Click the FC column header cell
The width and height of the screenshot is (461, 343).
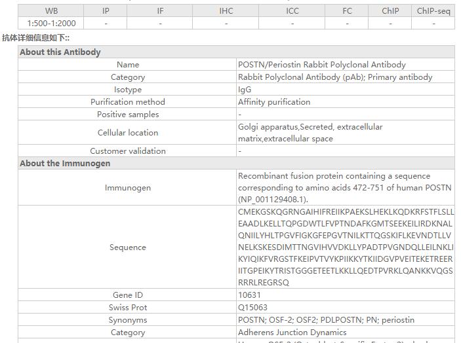[347, 11]
